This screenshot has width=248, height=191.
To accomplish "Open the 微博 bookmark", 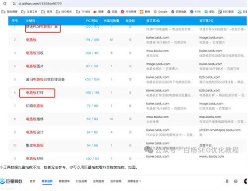I will coord(99,12).
